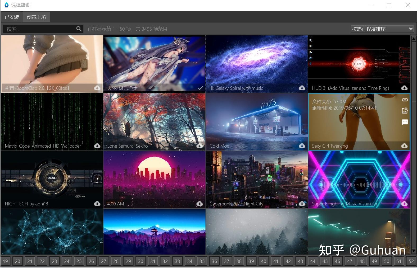The image size is (417, 268).
Task: Select the foggy snowy forest wallpaper thumbnail
Action: (257, 232)
